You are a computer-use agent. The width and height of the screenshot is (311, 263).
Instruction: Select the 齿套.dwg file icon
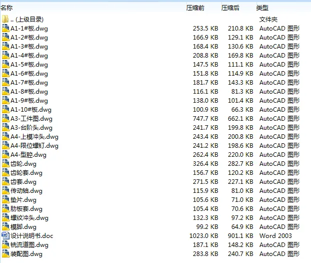(6, 182)
